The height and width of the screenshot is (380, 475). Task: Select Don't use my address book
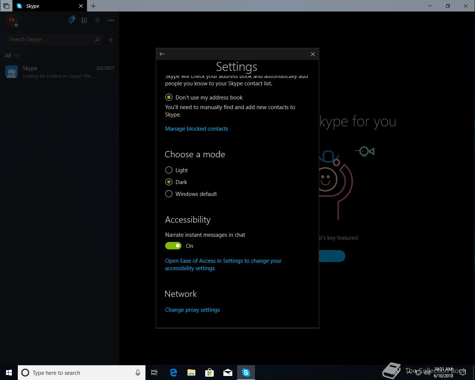pos(204,98)
